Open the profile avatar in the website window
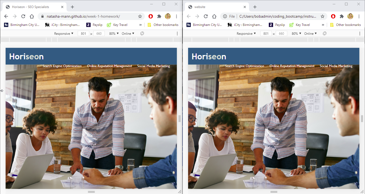 [x=350, y=16]
